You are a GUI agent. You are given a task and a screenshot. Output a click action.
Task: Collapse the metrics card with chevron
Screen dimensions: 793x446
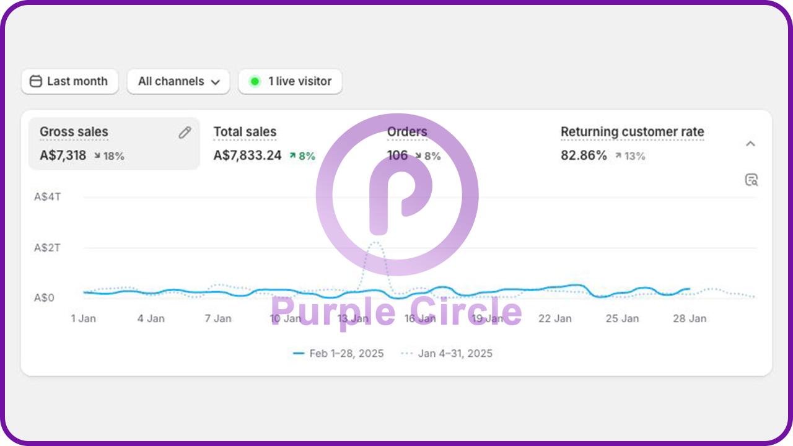tap(750, 144)
